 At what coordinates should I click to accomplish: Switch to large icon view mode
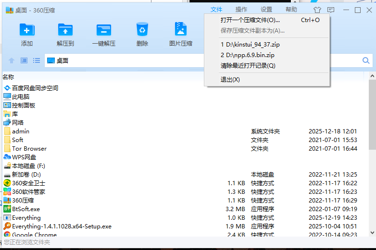[24, 60]
